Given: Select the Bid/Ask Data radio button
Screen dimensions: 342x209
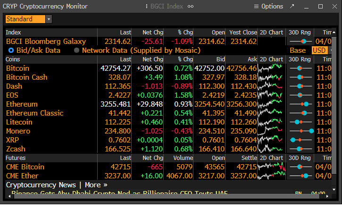Looking at the screenshot, I should 11,50.
